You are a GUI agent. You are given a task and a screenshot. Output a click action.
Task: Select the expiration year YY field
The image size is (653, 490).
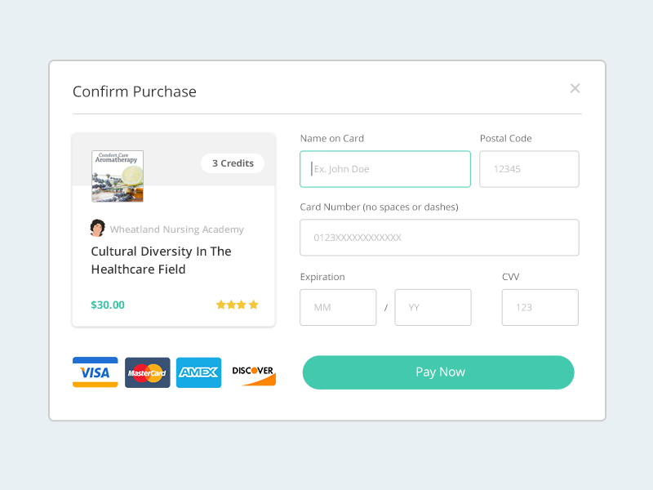coord(433,308)
